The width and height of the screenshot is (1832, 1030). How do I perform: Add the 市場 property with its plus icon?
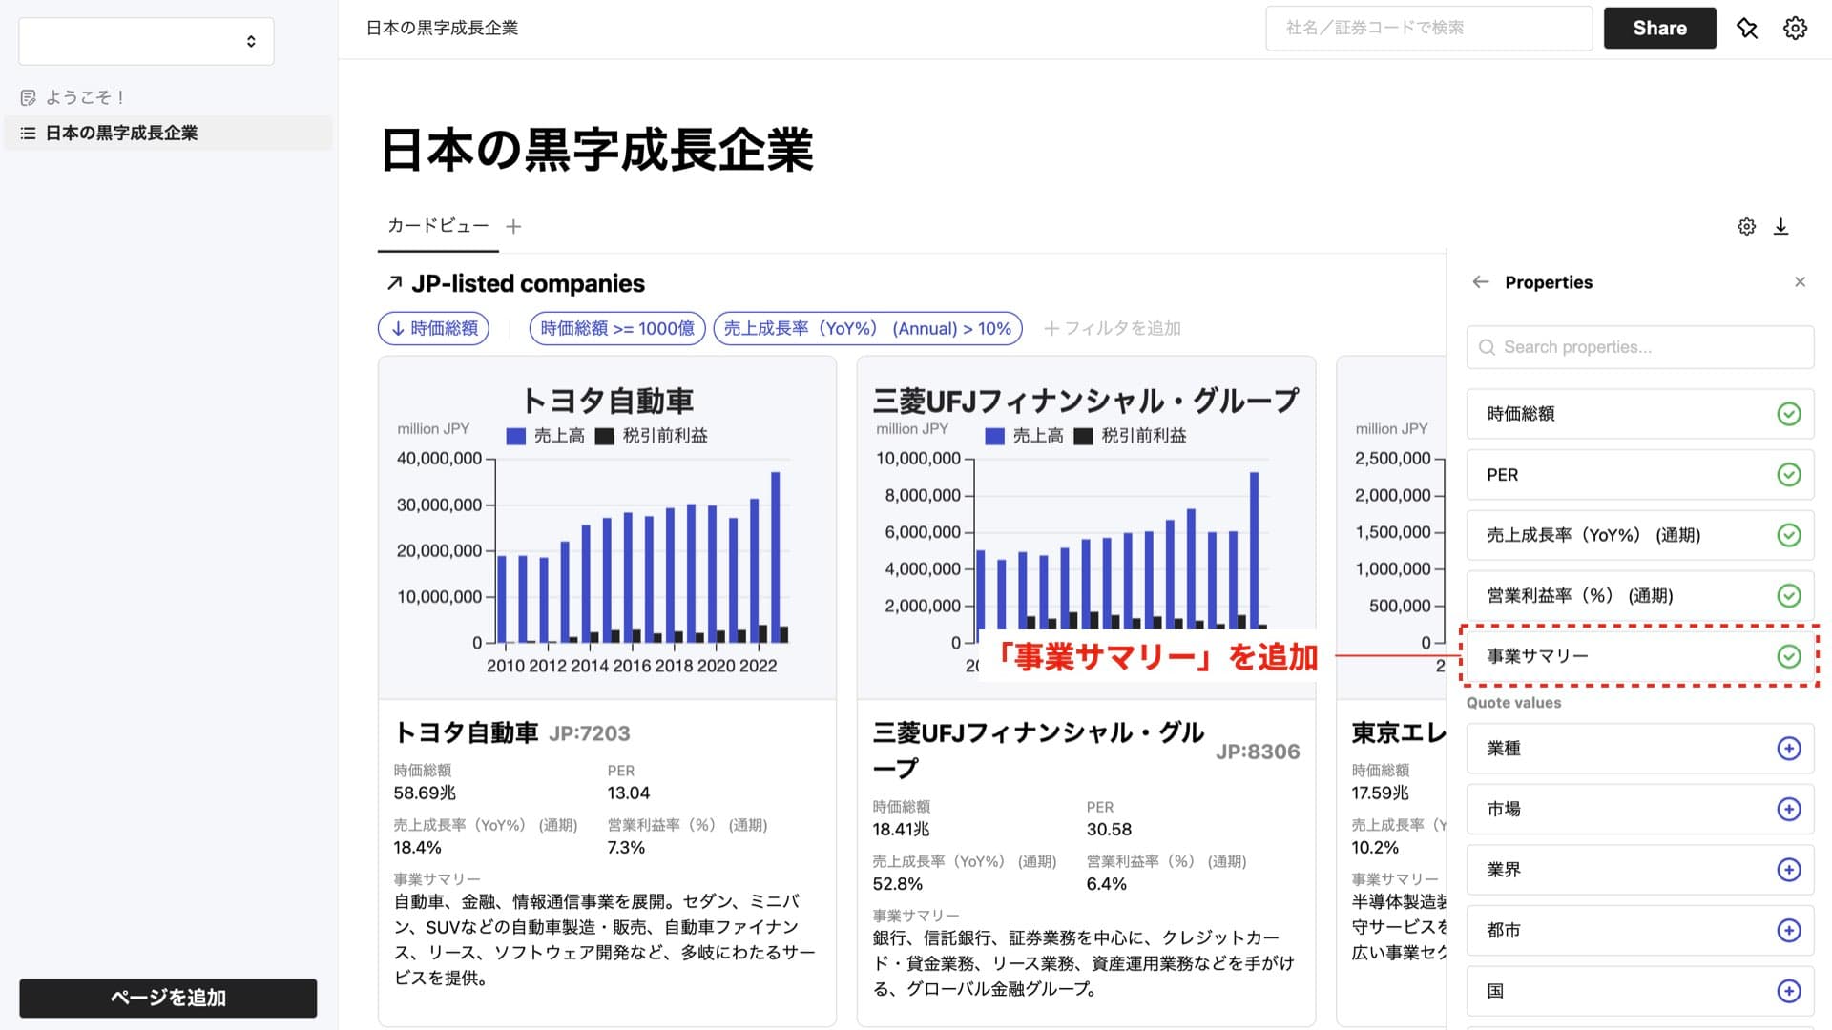click(1789, 810)
